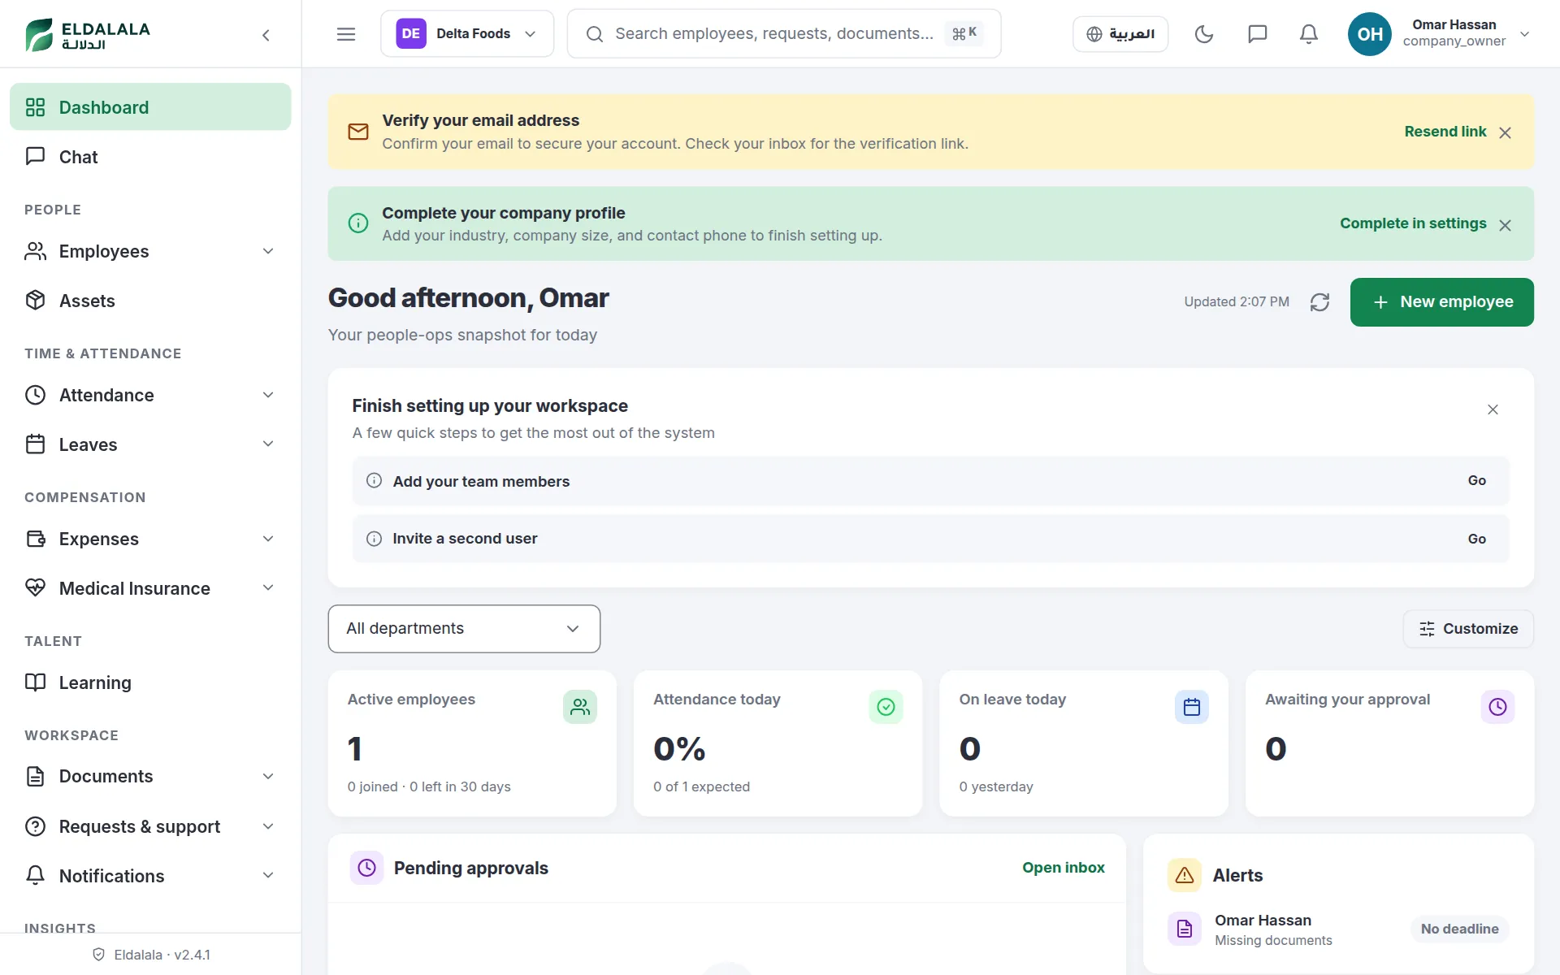Click the Attendance today check icon

coord(886,707)
